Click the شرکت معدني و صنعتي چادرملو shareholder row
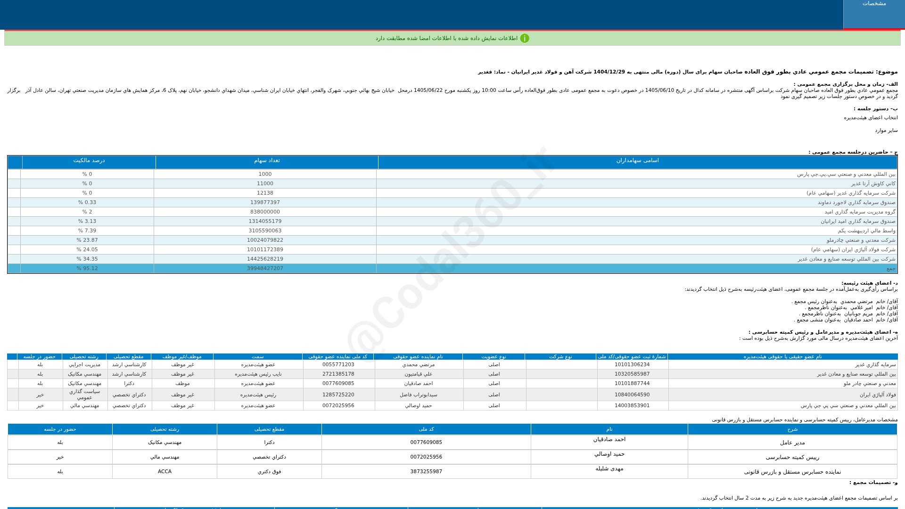This screenshot has height=509, width=905. 452,240
